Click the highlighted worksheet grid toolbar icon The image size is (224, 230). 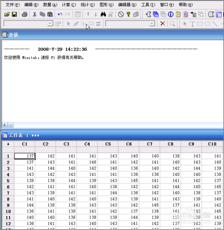pos(219,14)
